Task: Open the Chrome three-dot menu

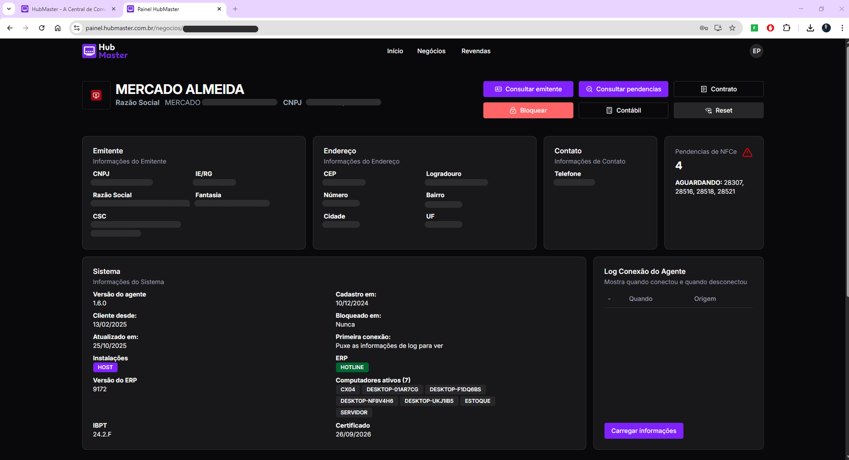Action: click(x=843, y=28)
